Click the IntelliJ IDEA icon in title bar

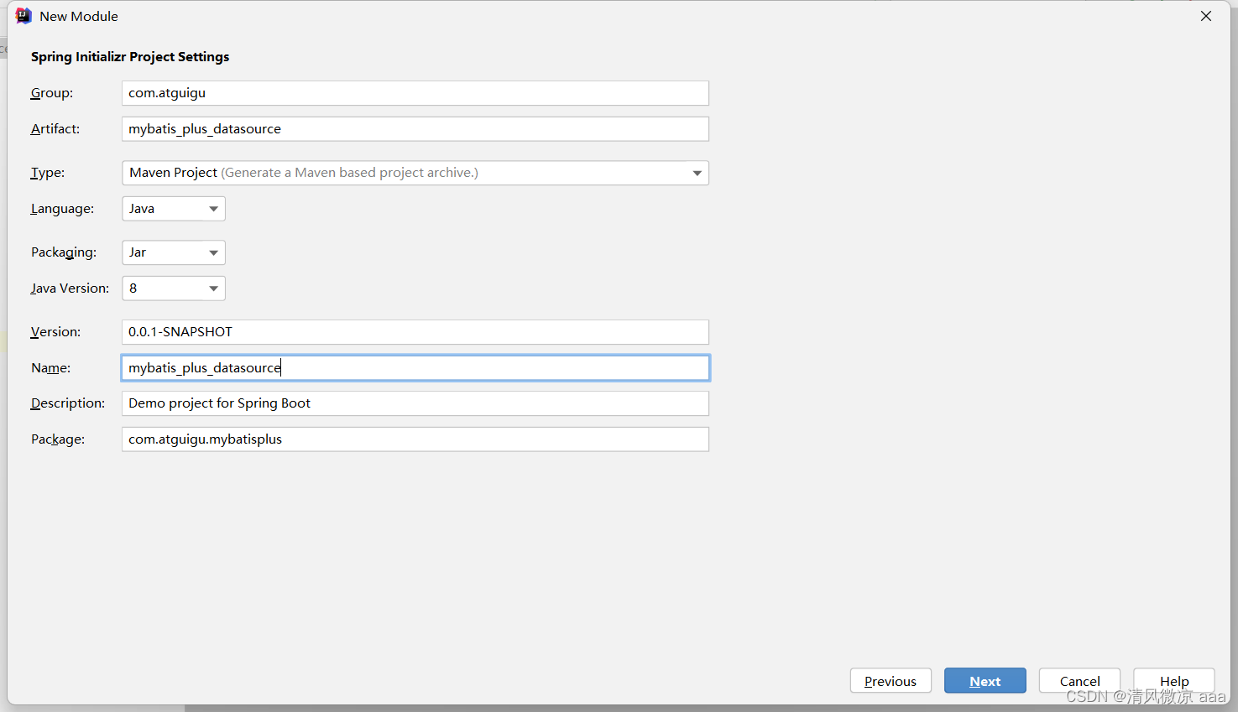24,16
